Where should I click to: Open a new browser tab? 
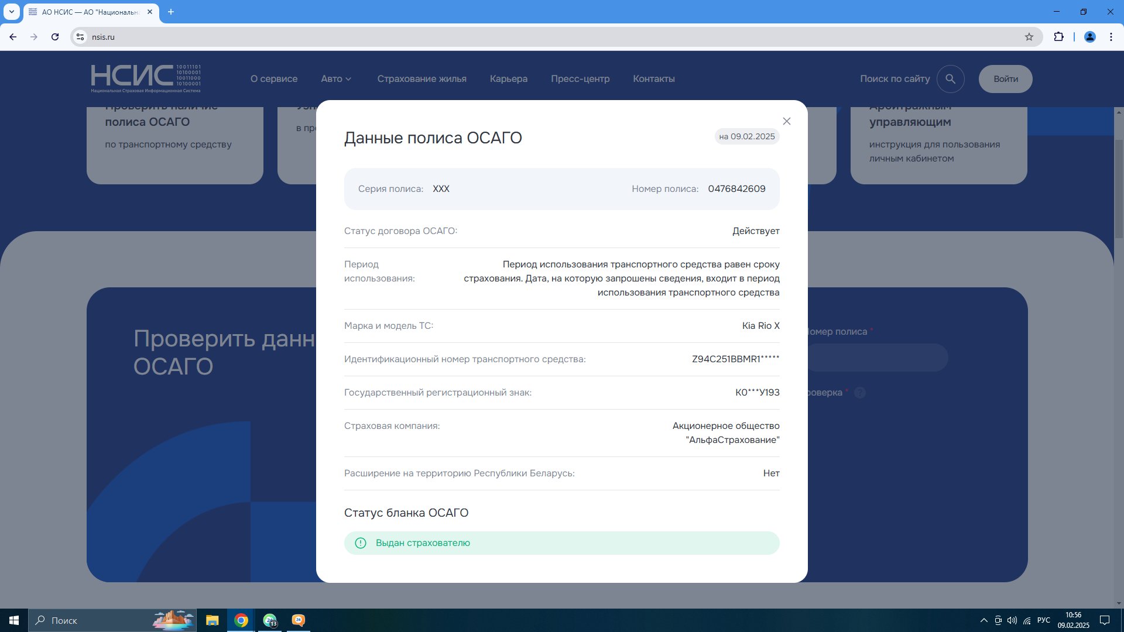click(x=171, y=12)
